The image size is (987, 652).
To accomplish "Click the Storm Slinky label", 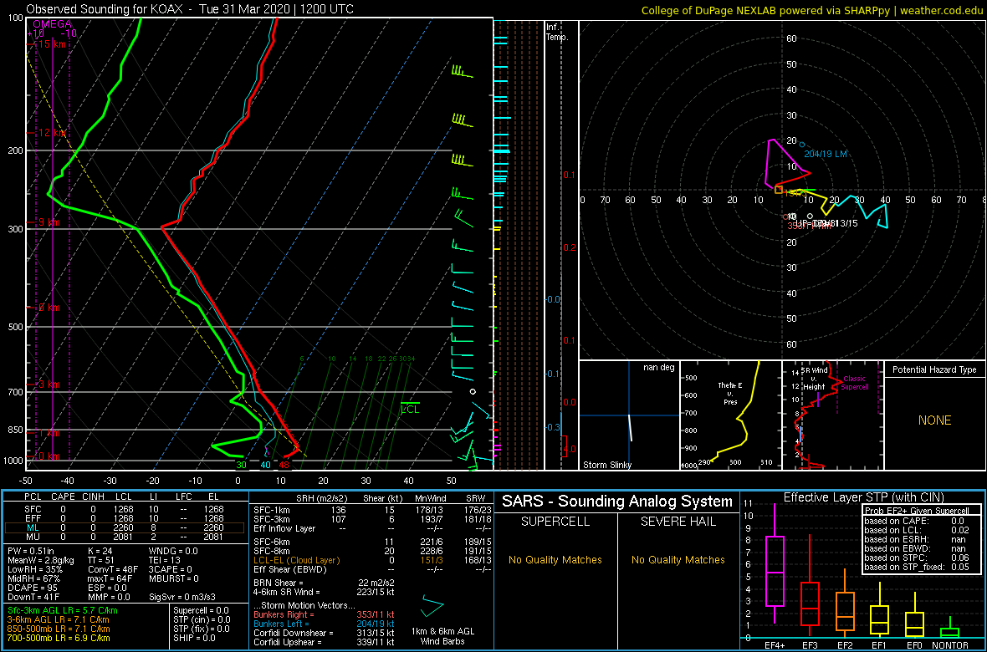I will pos(607,465).
